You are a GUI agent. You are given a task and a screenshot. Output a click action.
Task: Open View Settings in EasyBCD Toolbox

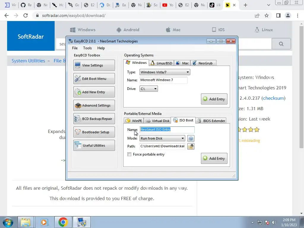pos(94,65)
